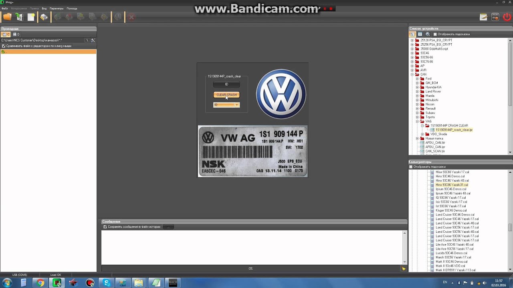This screenshot has width=513, height=288.
Task: Open the Вид menu
Action: (x=44, y=8)
